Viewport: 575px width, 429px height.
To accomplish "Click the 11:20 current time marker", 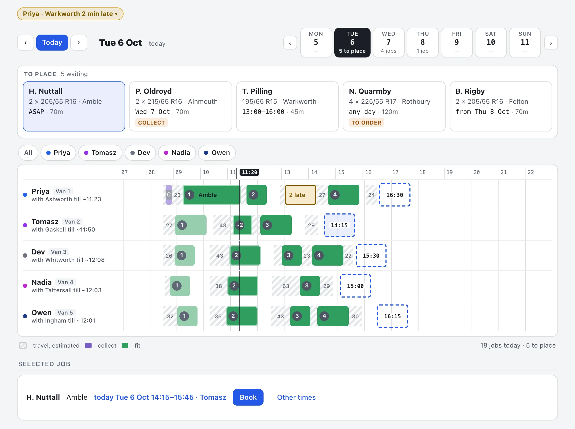I will click(249, 172).
